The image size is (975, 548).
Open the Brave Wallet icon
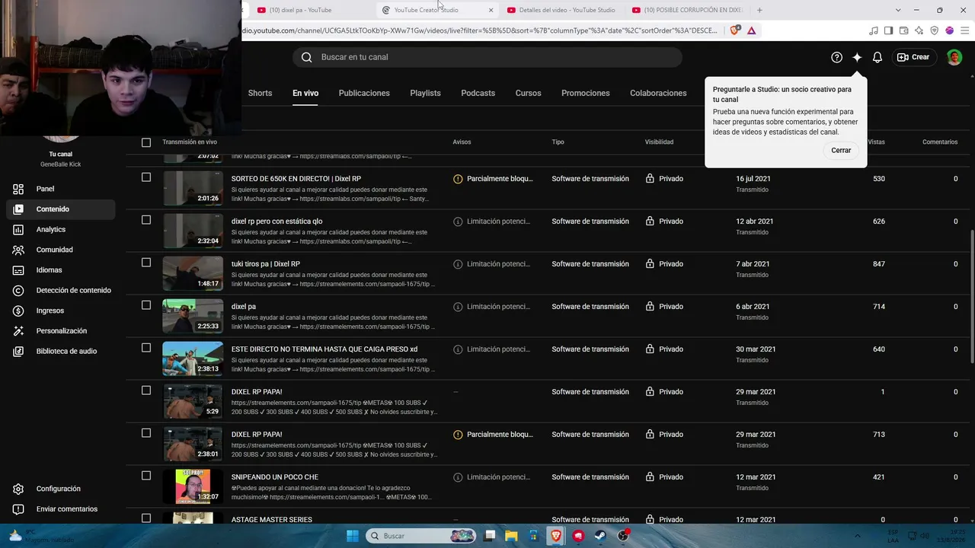click(903, 30)
